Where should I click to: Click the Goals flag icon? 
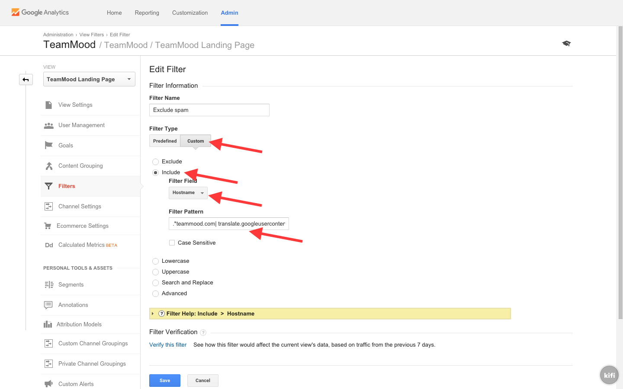click(49, 145)
